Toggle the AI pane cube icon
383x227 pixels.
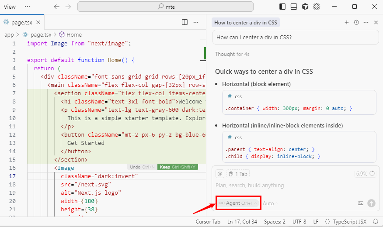click(305, 7)
